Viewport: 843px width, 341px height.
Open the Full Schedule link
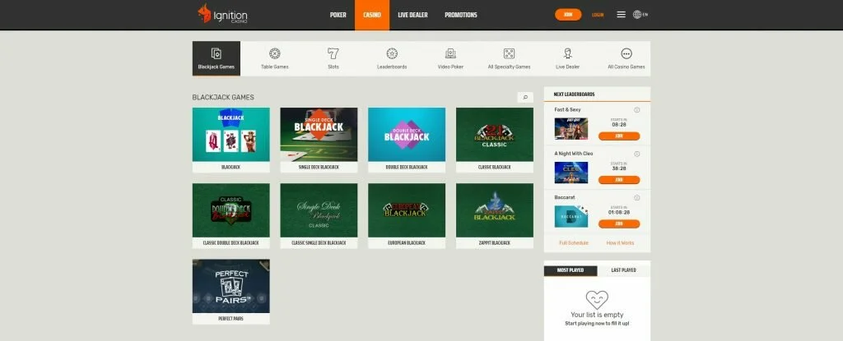click(573, 243)
